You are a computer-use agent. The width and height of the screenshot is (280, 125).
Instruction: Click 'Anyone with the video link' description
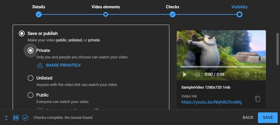point(77,85)
